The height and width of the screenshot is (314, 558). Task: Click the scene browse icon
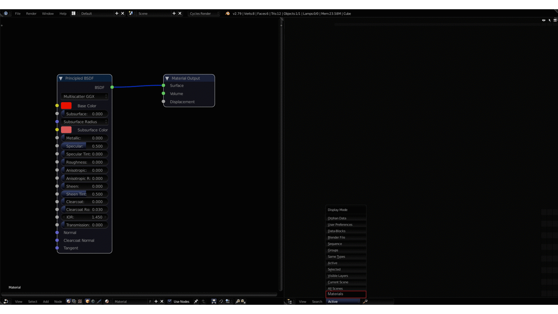pyautogui.click(x=131, y=13)
